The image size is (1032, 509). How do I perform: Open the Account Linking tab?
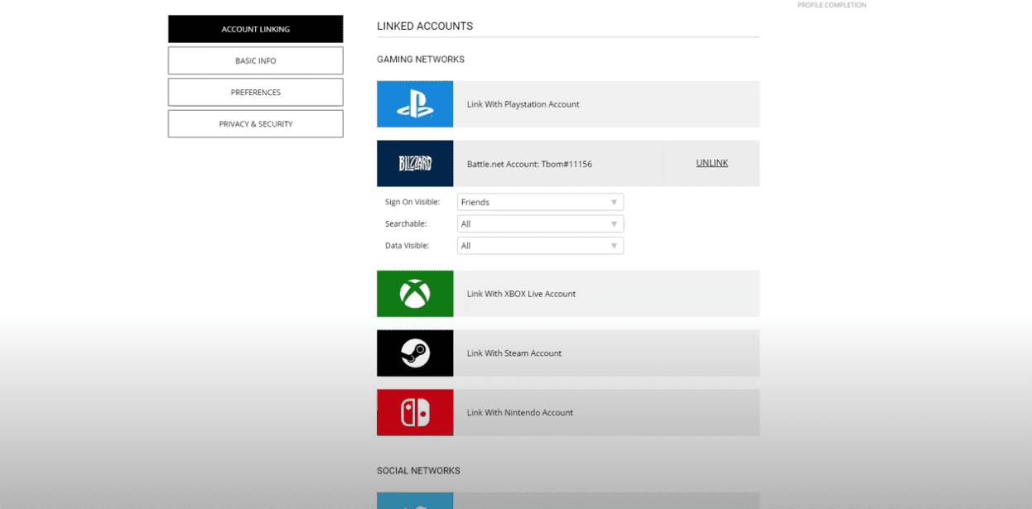pos(255,29)
